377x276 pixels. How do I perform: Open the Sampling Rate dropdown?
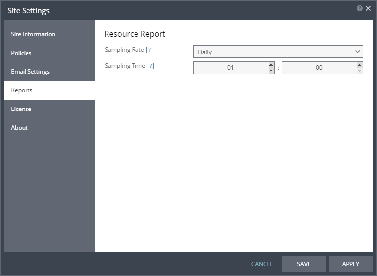[x=278, y=52]
